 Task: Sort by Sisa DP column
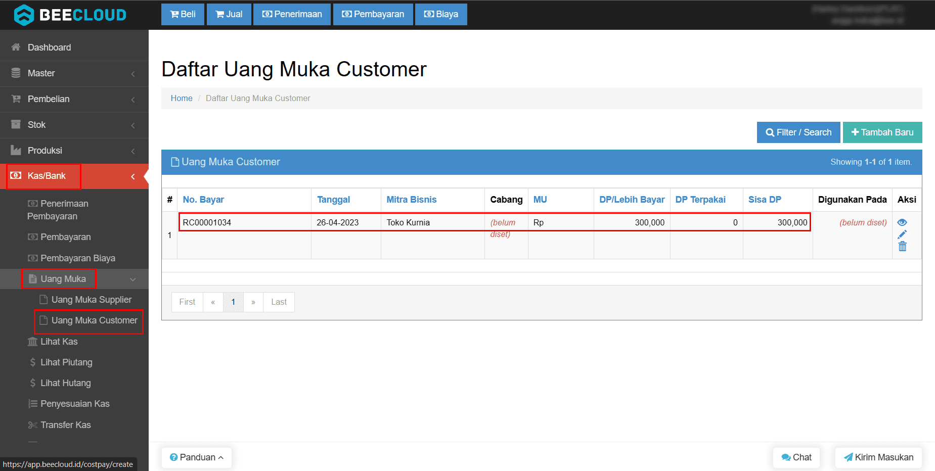point(765,200)
